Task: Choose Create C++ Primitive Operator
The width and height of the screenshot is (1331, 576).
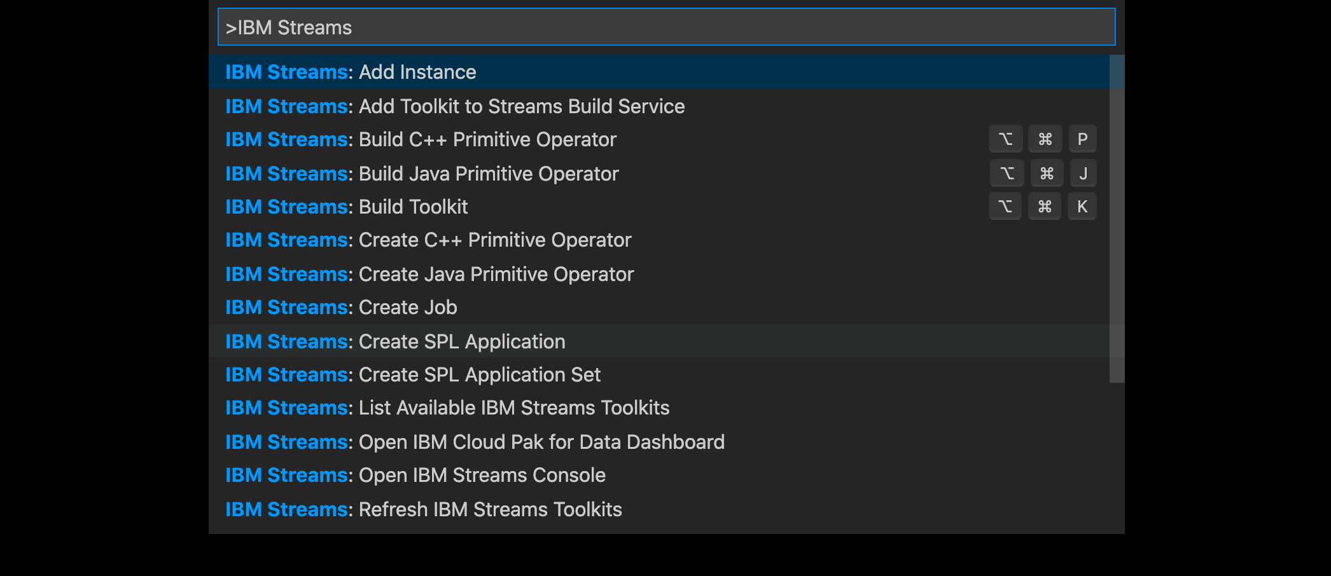Action: pos(659,240)
